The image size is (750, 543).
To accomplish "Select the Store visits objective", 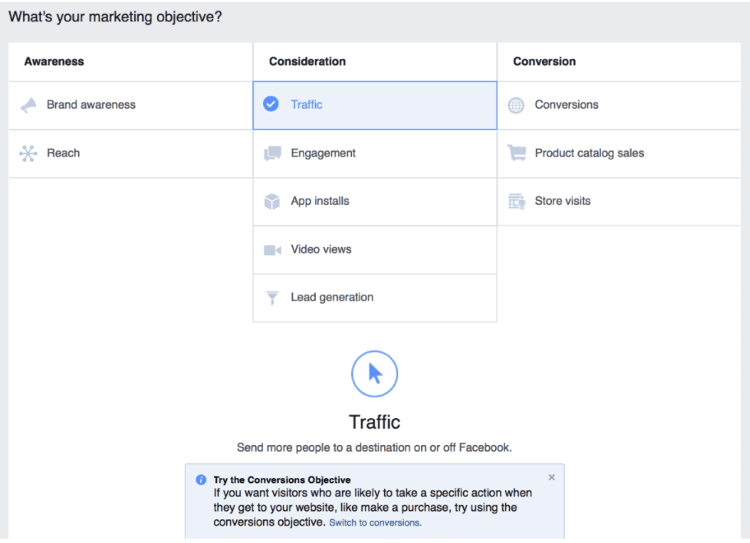I will (x=619, y=202).
